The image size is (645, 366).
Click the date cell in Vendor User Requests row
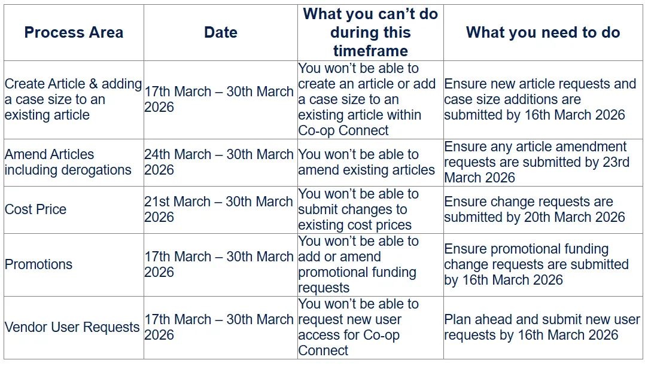tap(221, 328)
